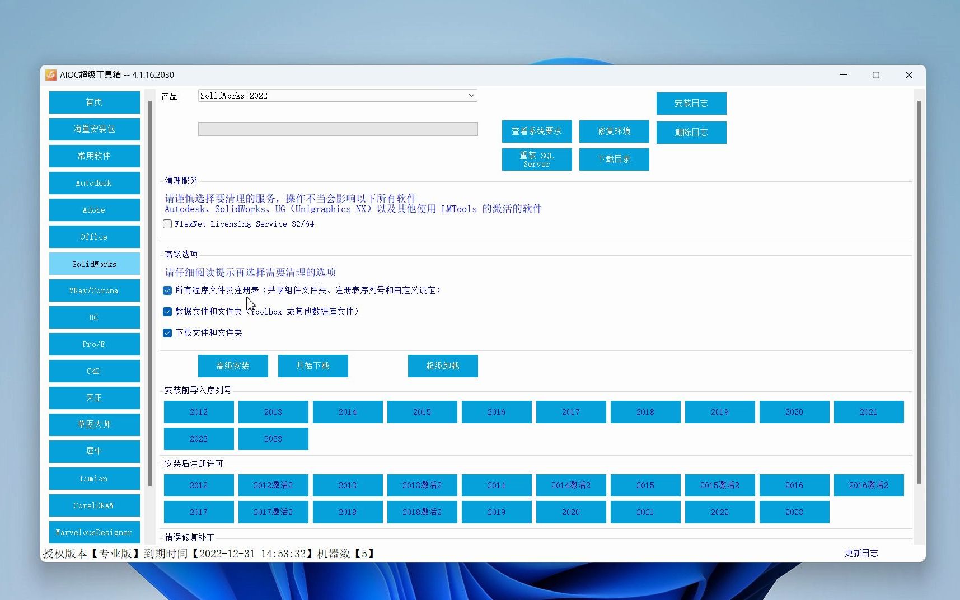Import serial number for 2016 before install
The image size is (960, 600).
pos(497,412)
